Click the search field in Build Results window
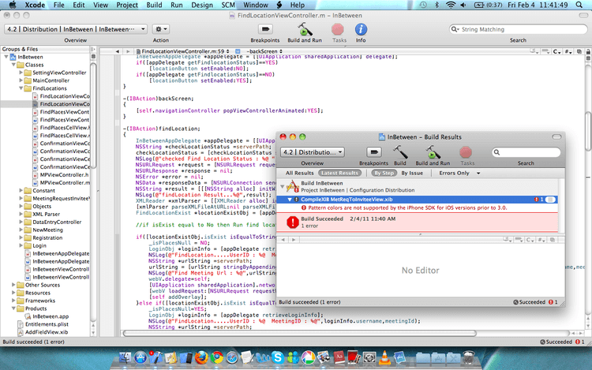 (x=526, y=152)
